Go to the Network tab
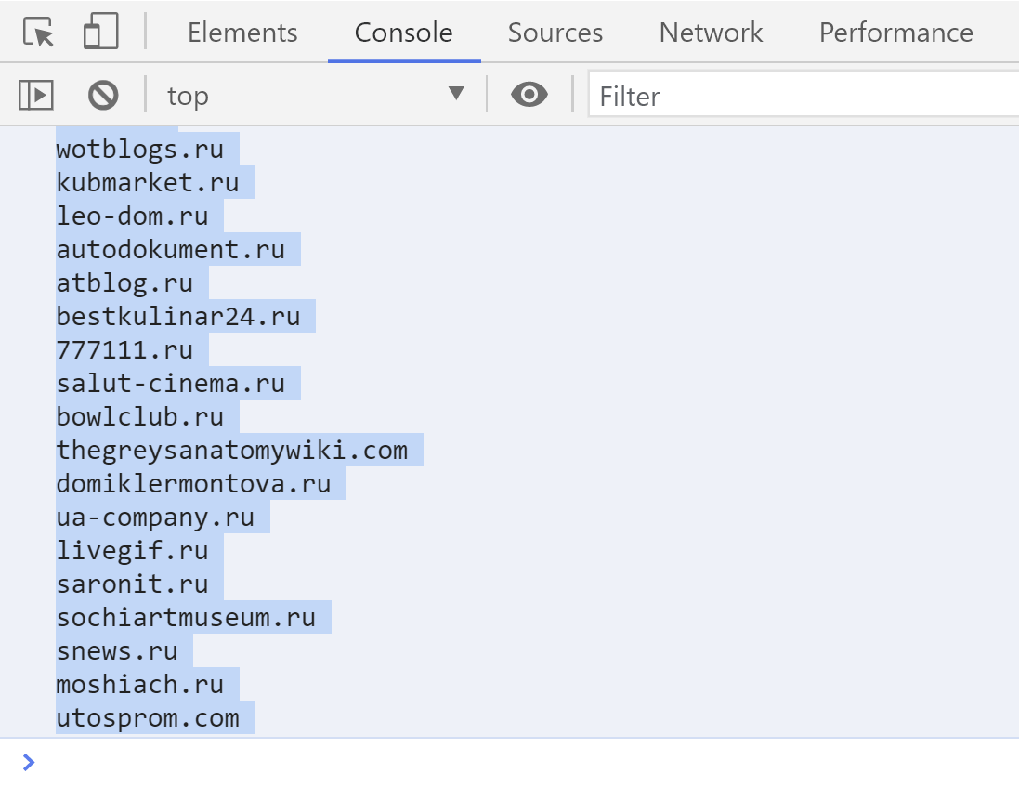 coord(711,33)
